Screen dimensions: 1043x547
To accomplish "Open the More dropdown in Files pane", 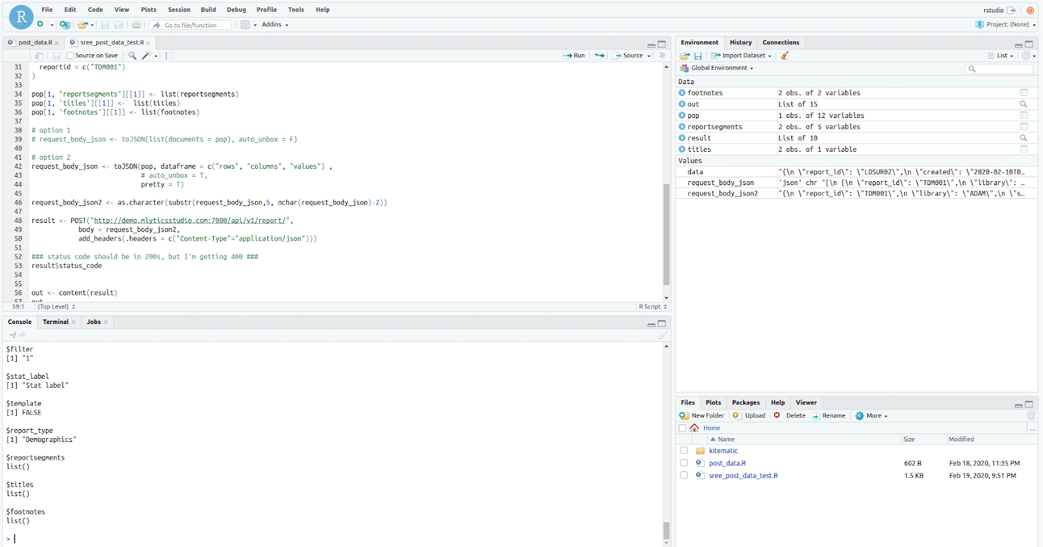I will coord(872,415).
